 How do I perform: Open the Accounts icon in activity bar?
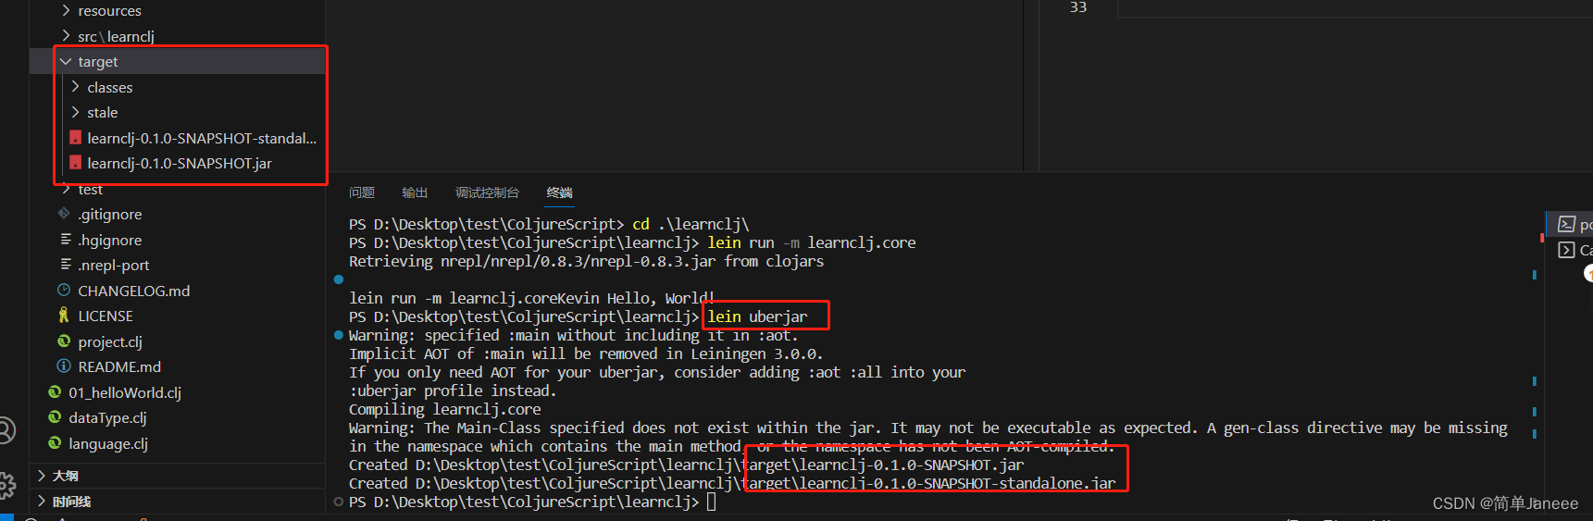(x=6, y=431)
